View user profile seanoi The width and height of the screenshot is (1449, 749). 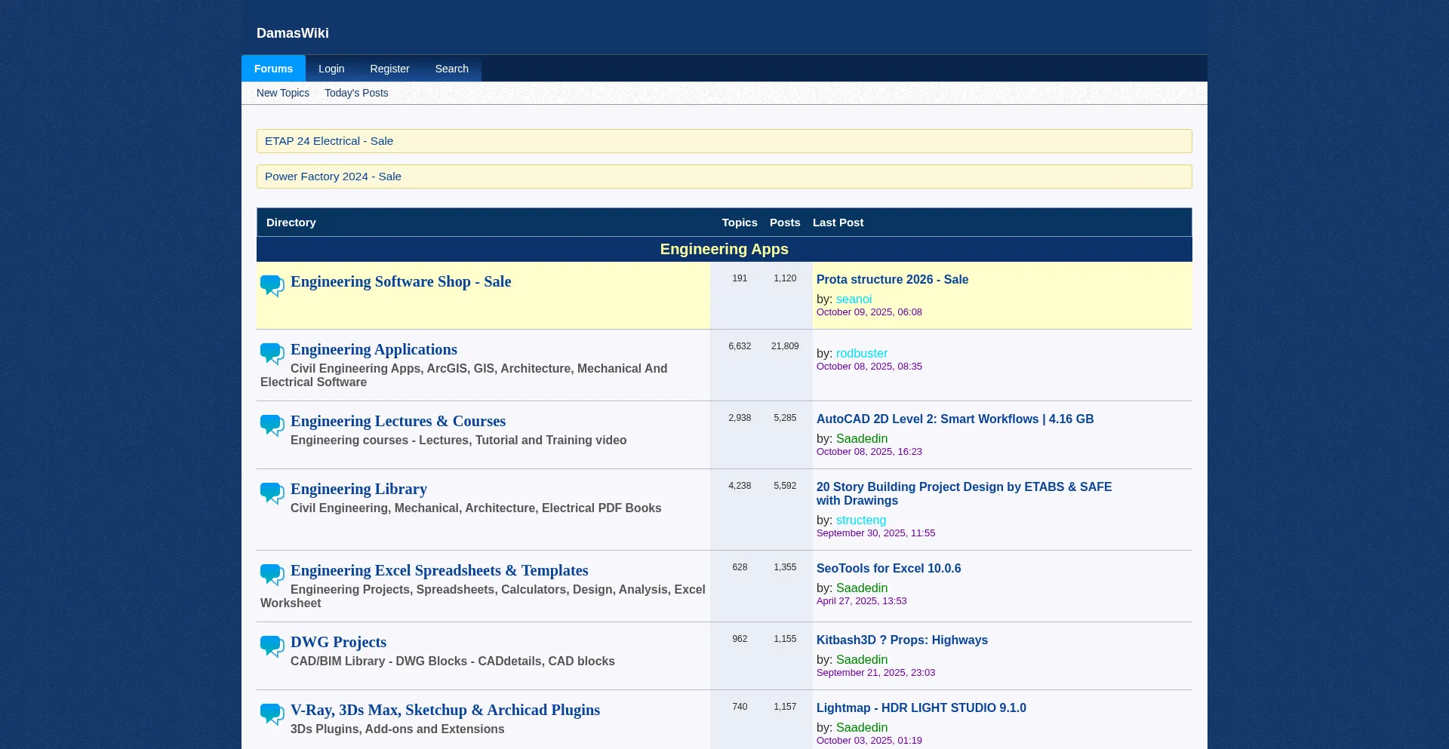[x=854, y=299]
